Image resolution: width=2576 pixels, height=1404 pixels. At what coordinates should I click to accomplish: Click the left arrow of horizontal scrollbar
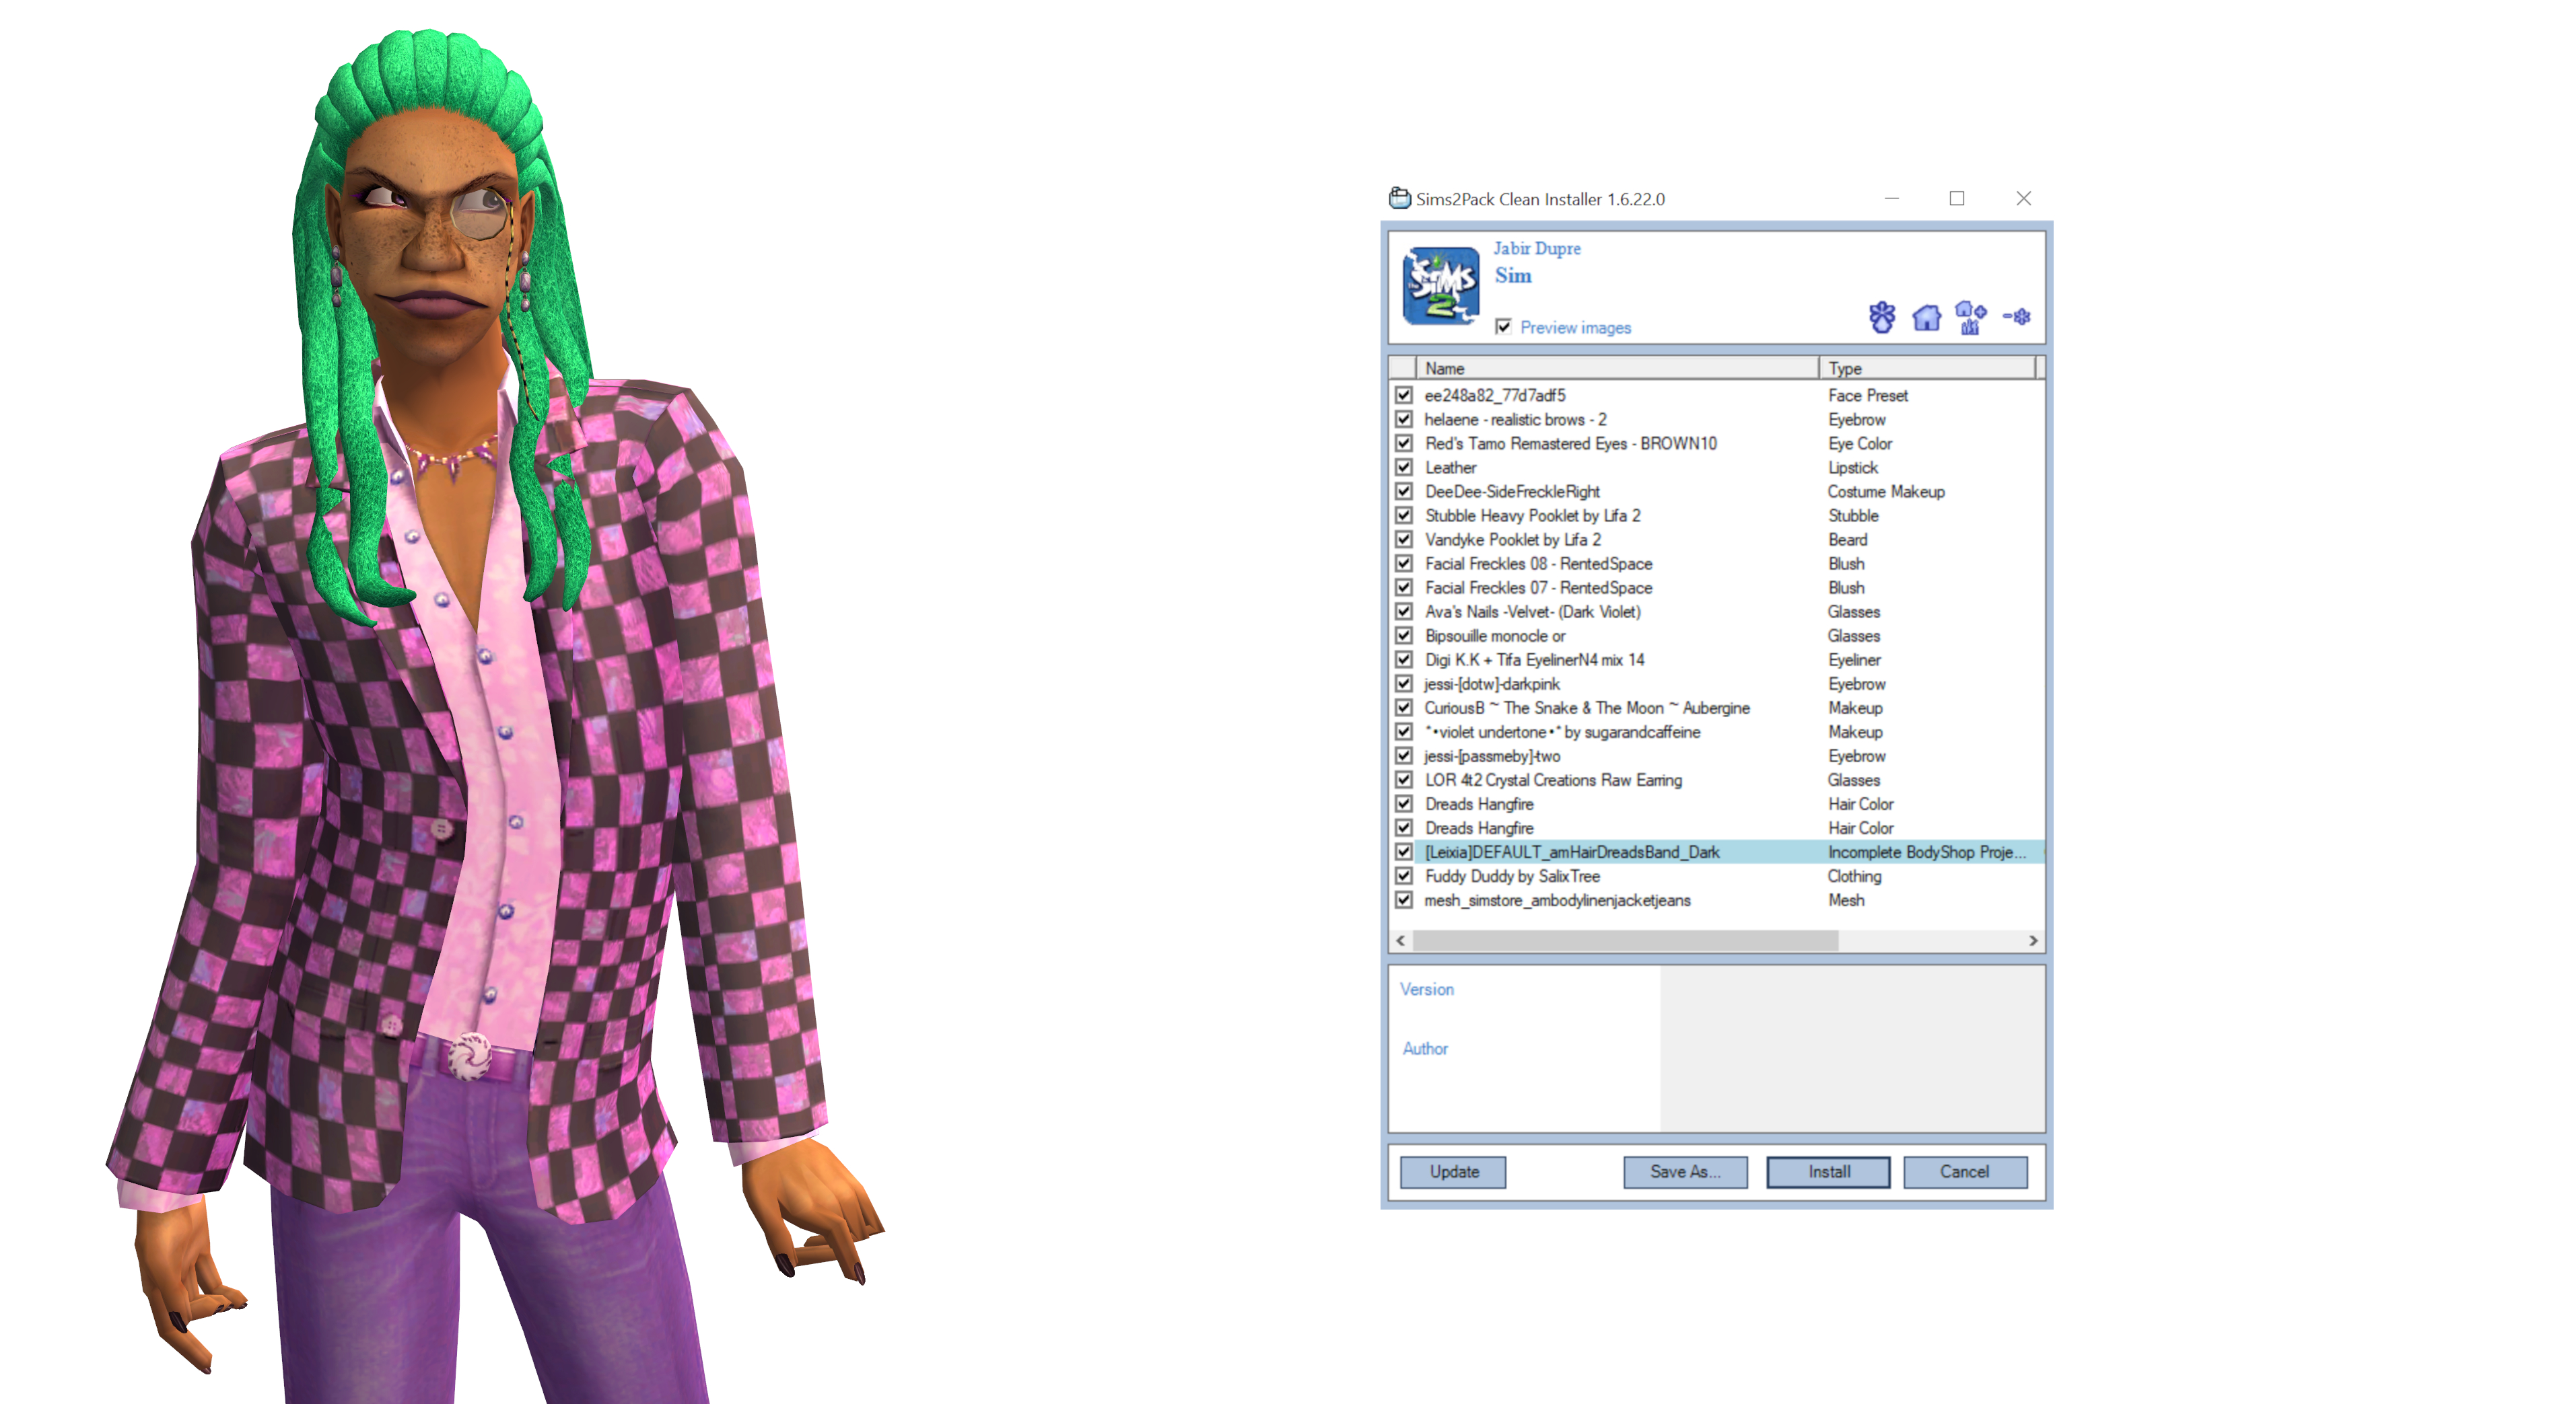pyautogui.click(x=1400, y=940)
